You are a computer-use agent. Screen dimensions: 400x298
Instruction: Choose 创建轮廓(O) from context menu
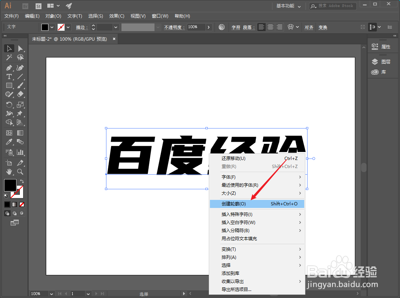257,204
